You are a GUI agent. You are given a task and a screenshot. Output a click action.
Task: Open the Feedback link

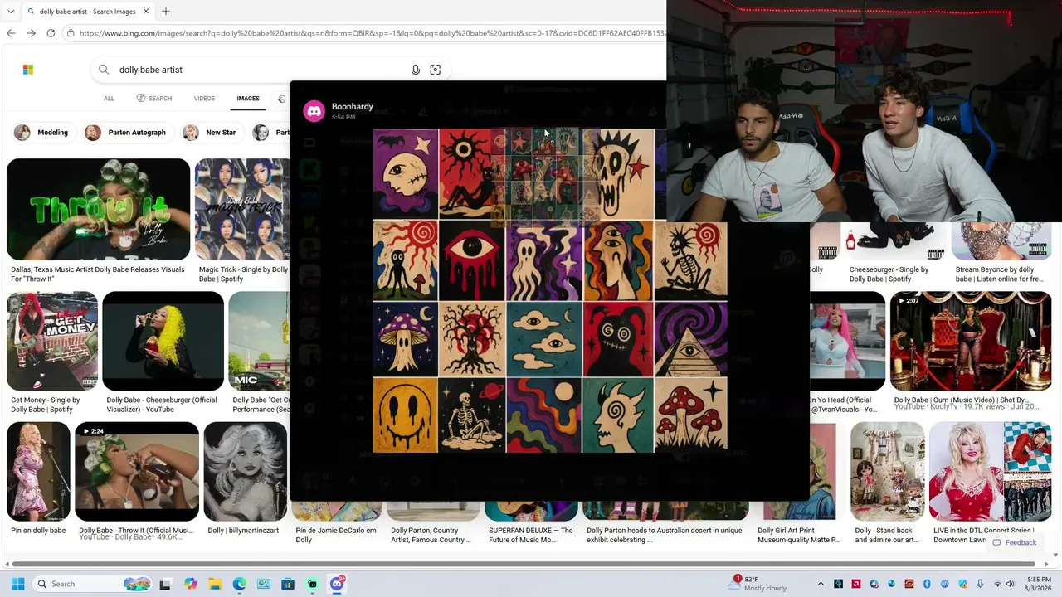point(1015,542)
